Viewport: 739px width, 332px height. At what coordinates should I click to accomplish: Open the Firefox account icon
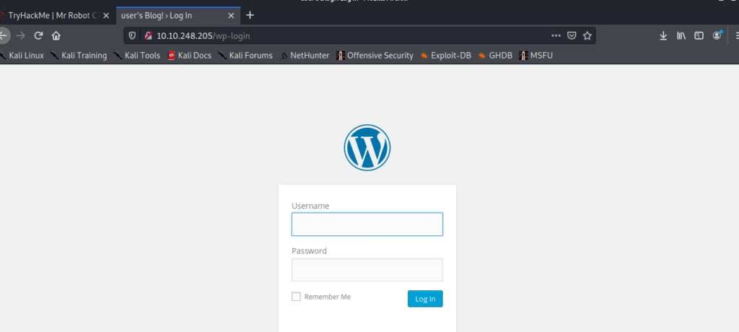tap(717, 35)
